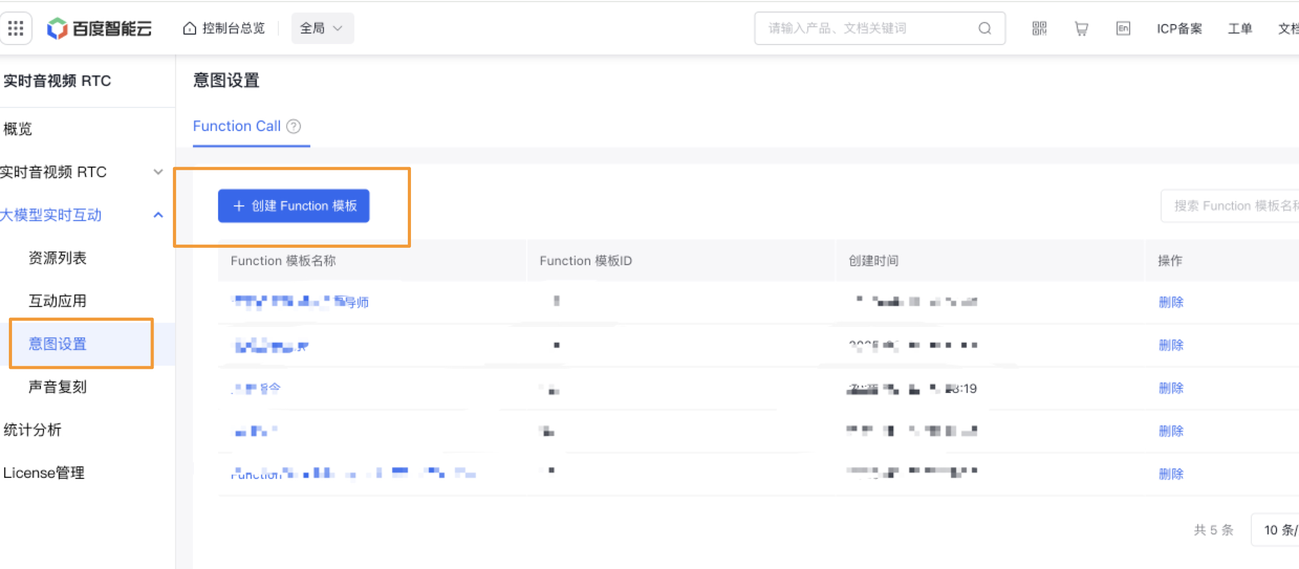Click the Function Call help question icon
Image resolution: width=1299 pixels, height=569 pixels.
pos(294,126)
